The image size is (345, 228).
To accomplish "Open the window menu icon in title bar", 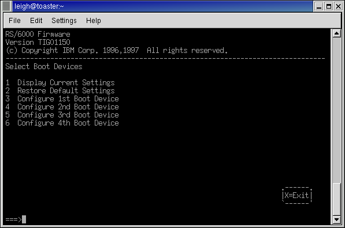I will point(6,6).
